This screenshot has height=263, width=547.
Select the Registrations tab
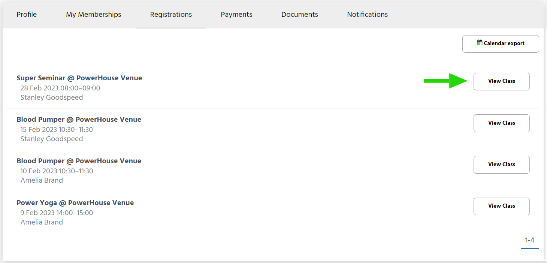(x=171, y=15)
